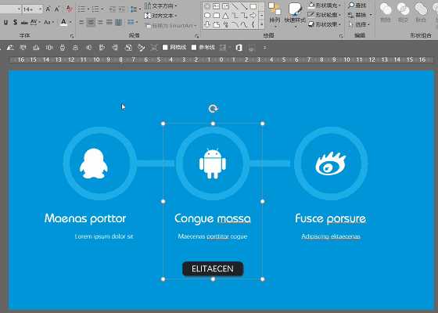Screen dimensions: 438x313
Task: Select the "Maenas porttor" heading text
Action: coord(85,218)
